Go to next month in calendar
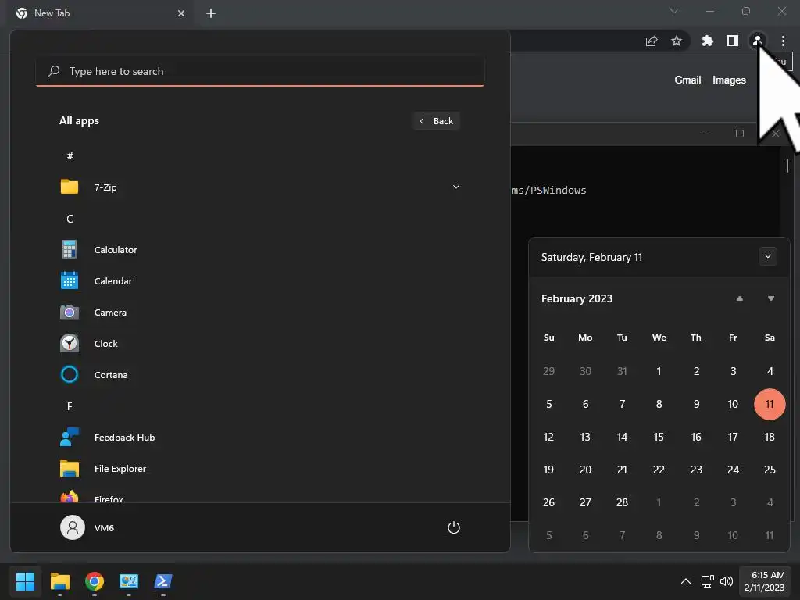Viewport: 800px width, 600px height. [771, 298]
